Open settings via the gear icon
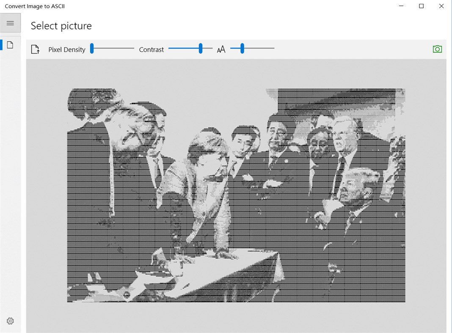 point(10,321)
